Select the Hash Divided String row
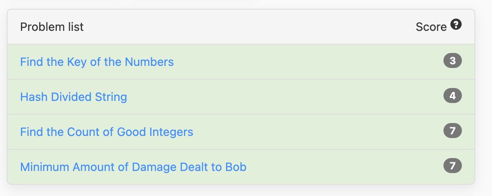The image size is (492, 196). (241, 97)
